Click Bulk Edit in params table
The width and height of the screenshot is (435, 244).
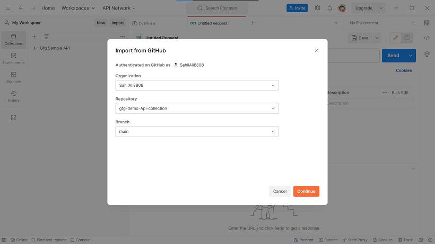[400, 93]
